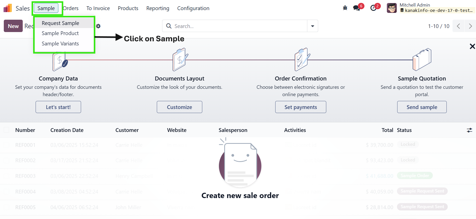This screenshot has height=219, width=476.
Task: Click the New button
Action: [13, 26]
